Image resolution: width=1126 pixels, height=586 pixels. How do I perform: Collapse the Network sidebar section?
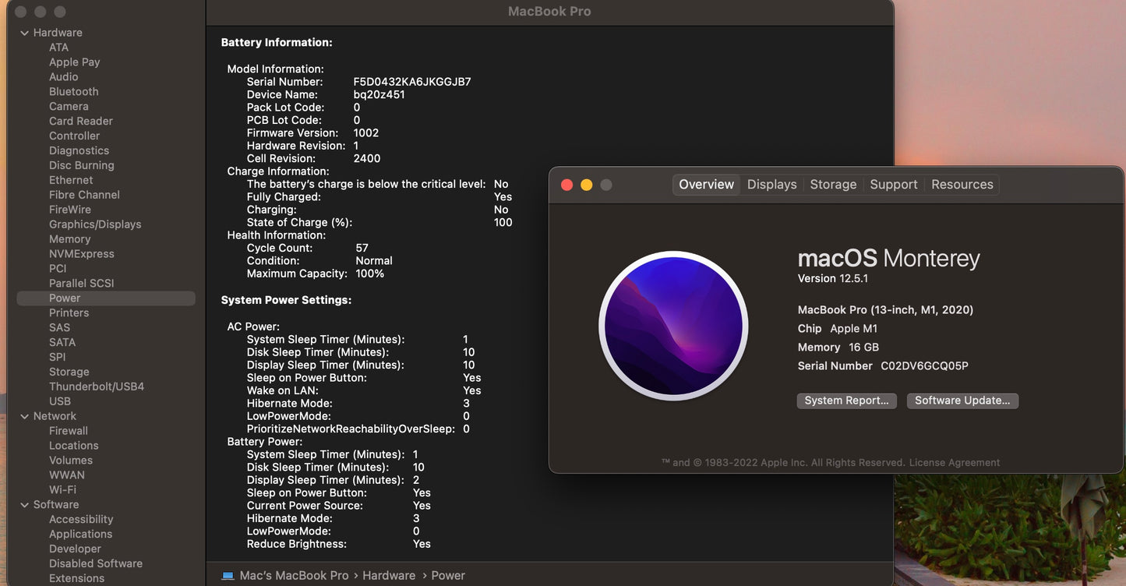point(25,416)
